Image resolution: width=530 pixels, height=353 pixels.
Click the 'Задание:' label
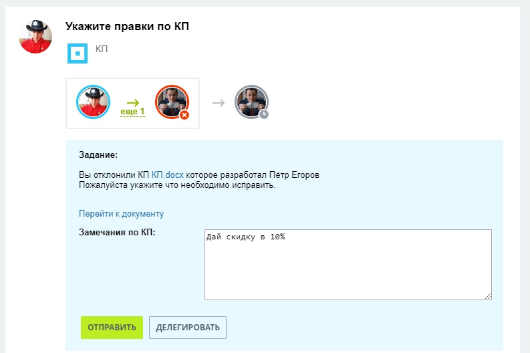click(98, 155)
